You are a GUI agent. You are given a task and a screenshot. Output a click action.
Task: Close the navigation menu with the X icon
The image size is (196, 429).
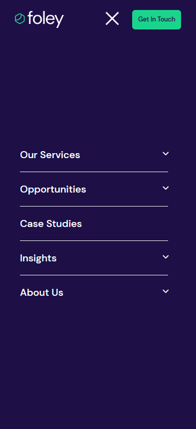click(x=112, y=18)
